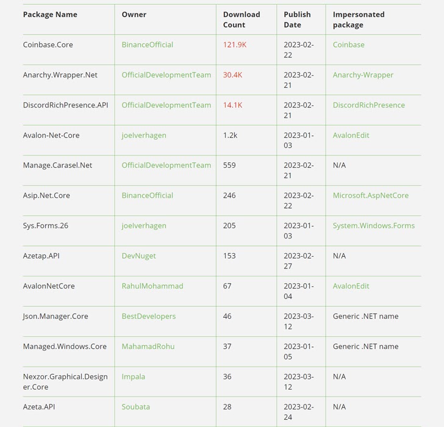
Task: Visit the BestDevelopers owner link
Action: click(x=148, y=316)
